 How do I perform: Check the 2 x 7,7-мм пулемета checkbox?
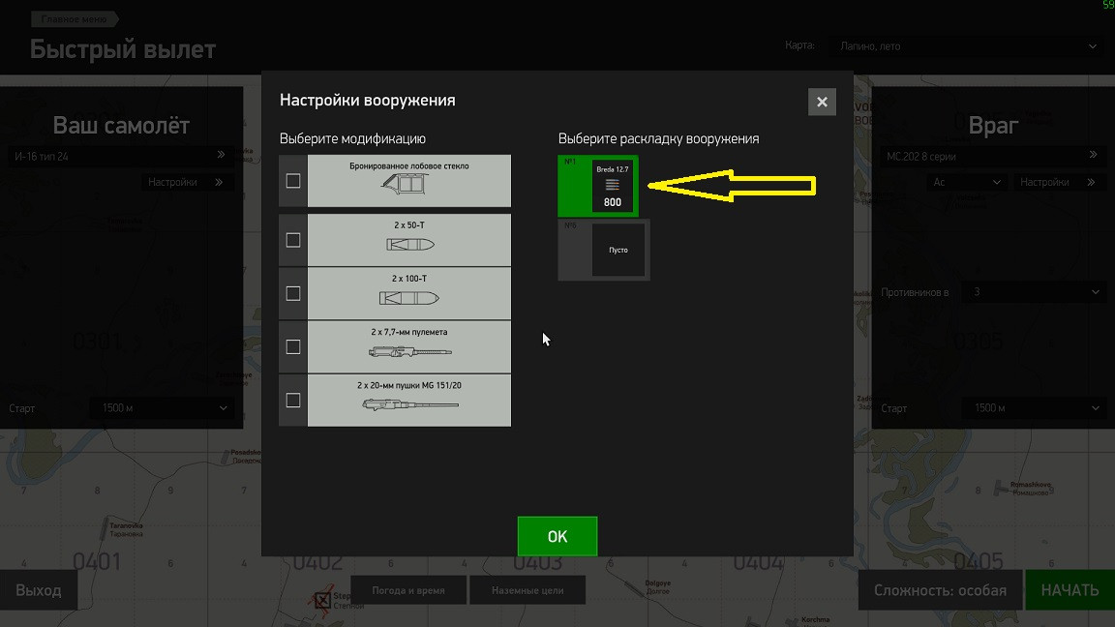click(293, 346)
